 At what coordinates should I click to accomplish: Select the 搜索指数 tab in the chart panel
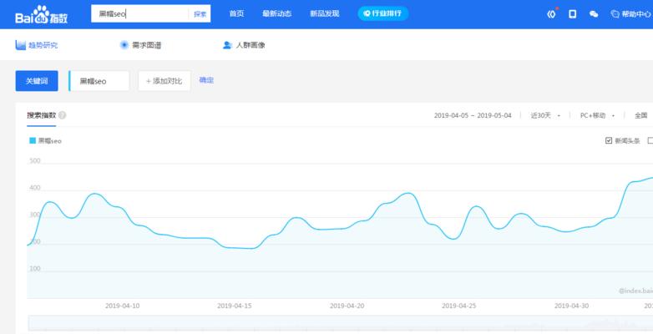[41, 115]
